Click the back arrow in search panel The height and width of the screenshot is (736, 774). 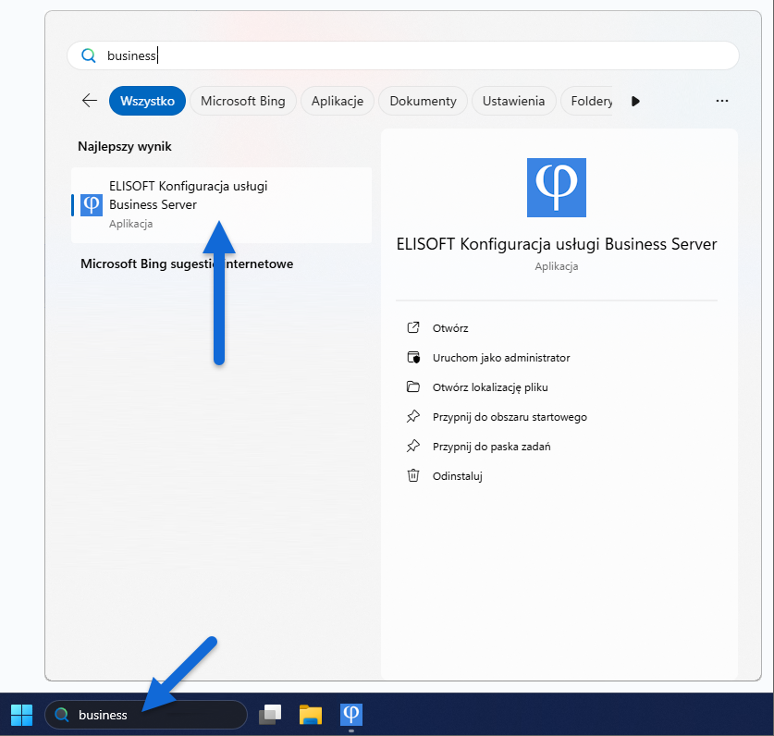(90, 101)
